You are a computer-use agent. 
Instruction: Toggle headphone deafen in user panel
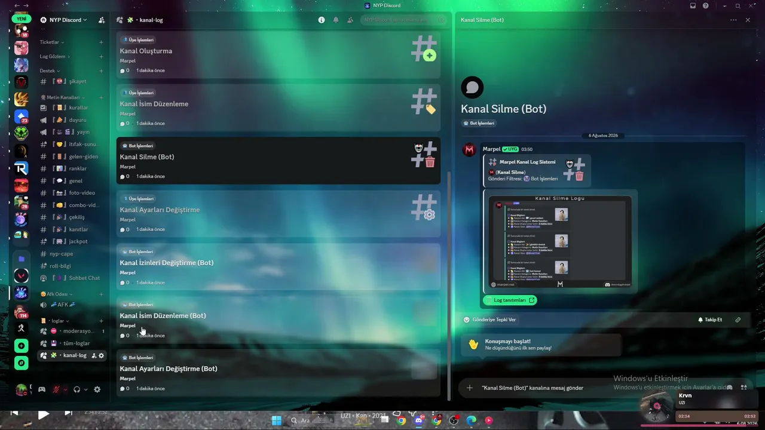click(x=76, y=389)
